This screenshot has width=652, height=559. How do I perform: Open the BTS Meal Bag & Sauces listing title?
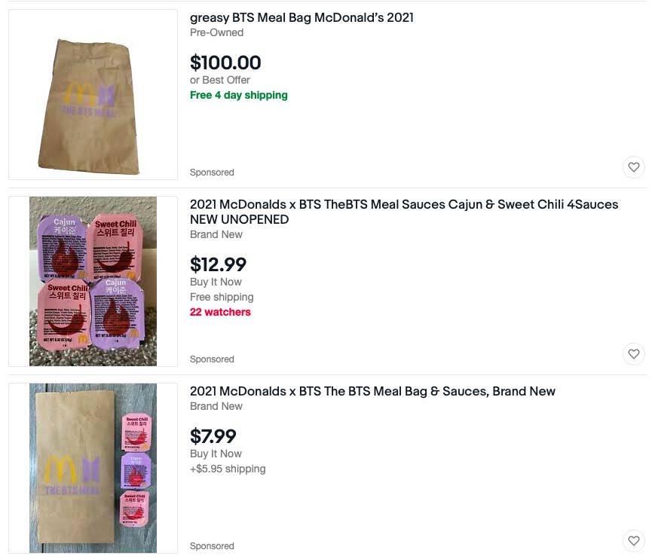(x=372, y=391)
